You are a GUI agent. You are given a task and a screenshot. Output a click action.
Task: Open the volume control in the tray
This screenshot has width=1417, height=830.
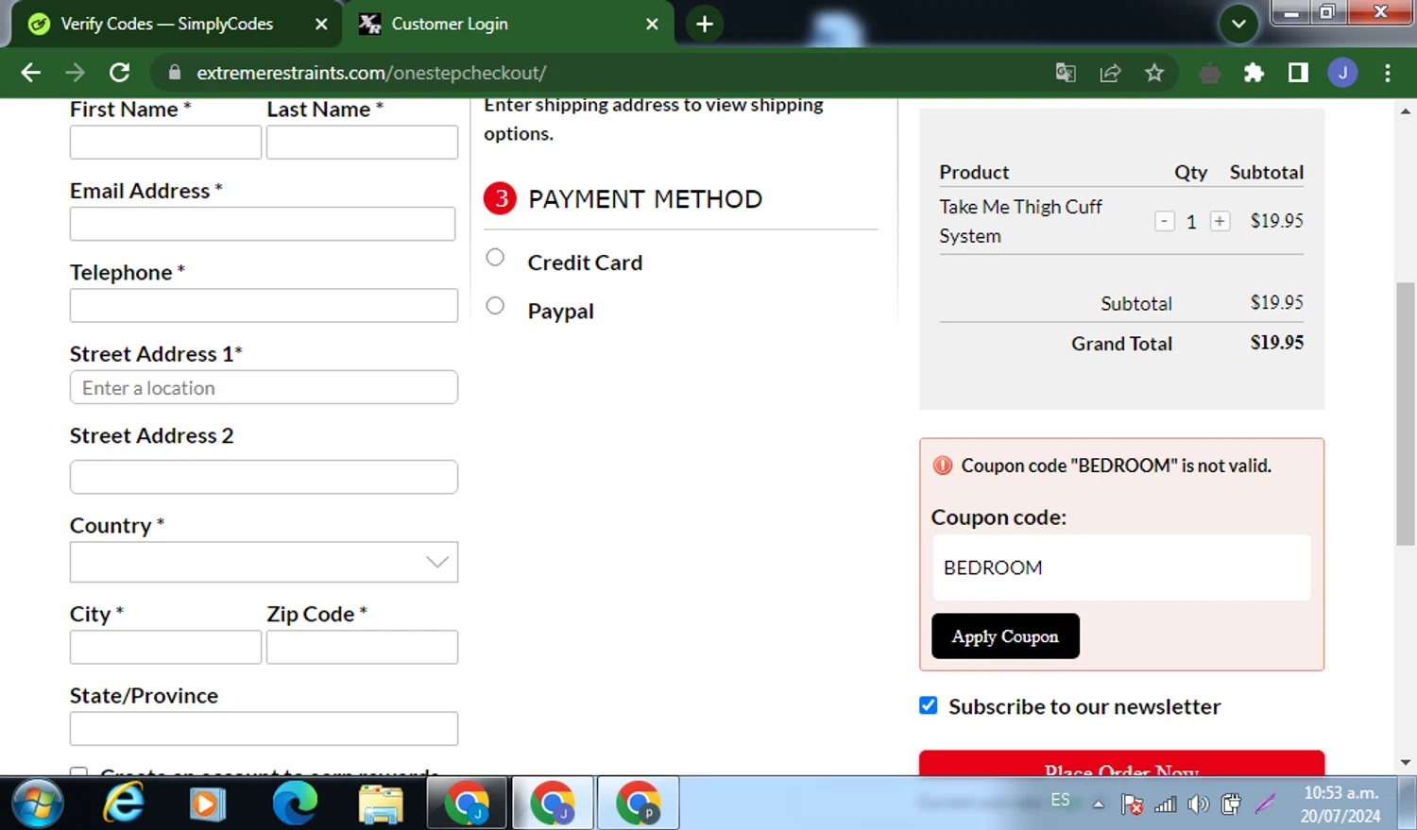pos(1199,805)
